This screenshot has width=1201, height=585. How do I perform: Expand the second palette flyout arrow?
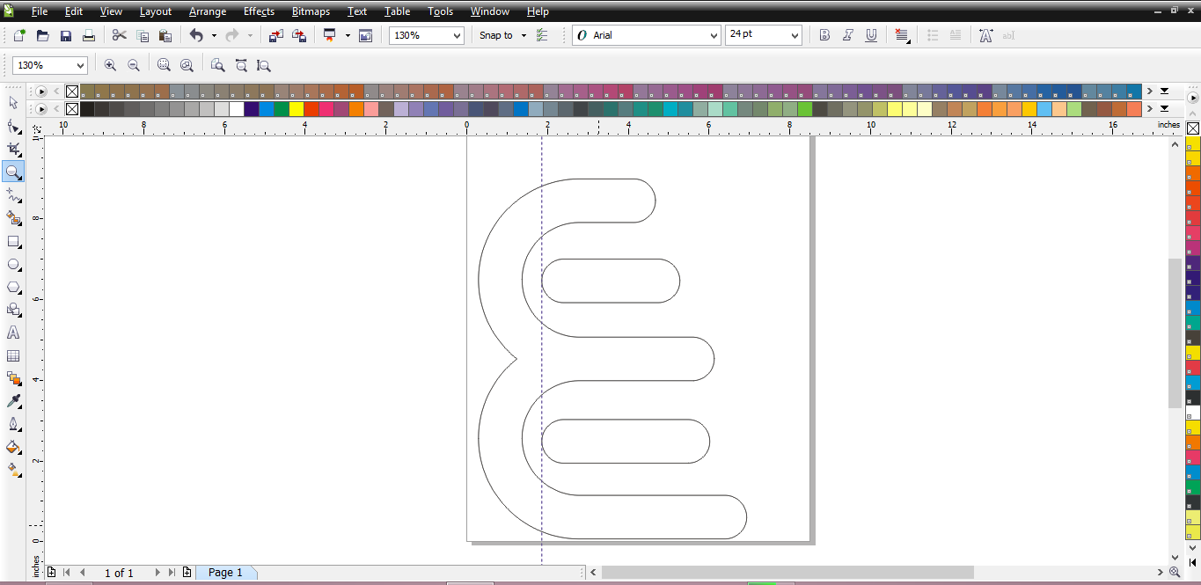point(1164,109)
